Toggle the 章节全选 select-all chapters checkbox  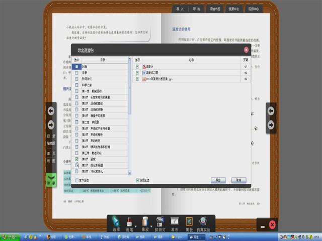[x=77, y=180]
